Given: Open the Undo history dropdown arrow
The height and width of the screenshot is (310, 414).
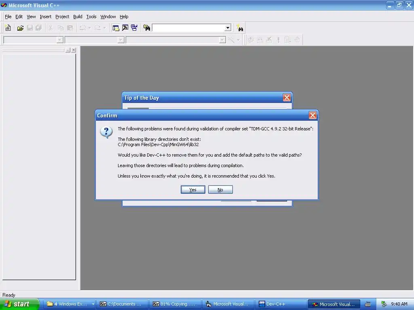Looking at the screenshot, I should [x=89, y=28].
